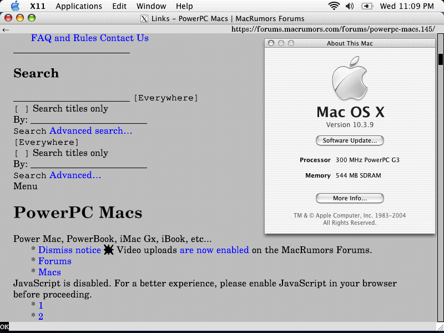This screenshot has width=444, height=333.
Task: Click the vertical scrollbar thumb
Action: (441, 59)
